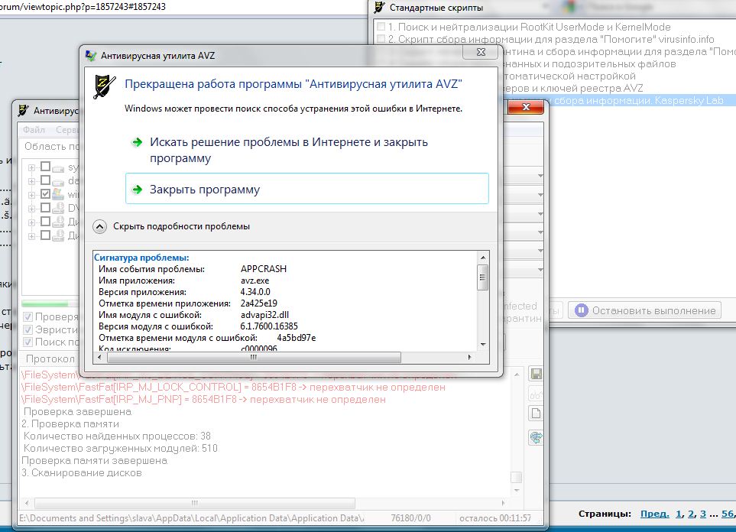Click right arrow of details horizontal scrollbar
This screenshot has height=532, width=736.
[x=469, y=357]
